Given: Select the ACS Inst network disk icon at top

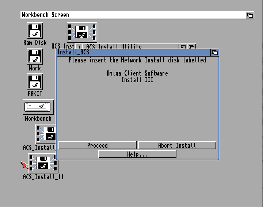Looking at the screenshot, I should tap(82, 32).
